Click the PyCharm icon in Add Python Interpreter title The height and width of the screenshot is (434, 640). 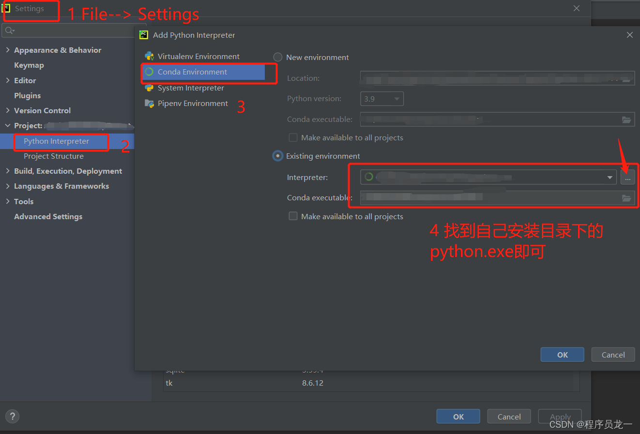[144, 35]
